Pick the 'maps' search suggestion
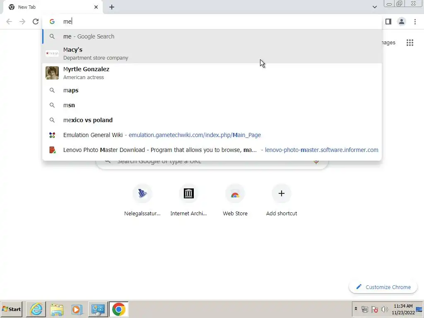 pos(212,90)
